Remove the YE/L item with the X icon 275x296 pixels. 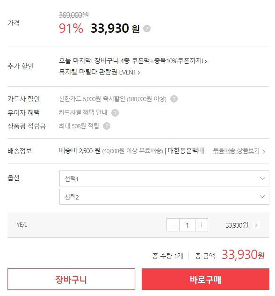256,225
